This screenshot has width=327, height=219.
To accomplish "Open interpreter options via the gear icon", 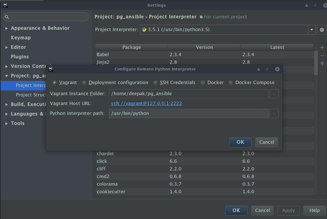I will point(322,30).
